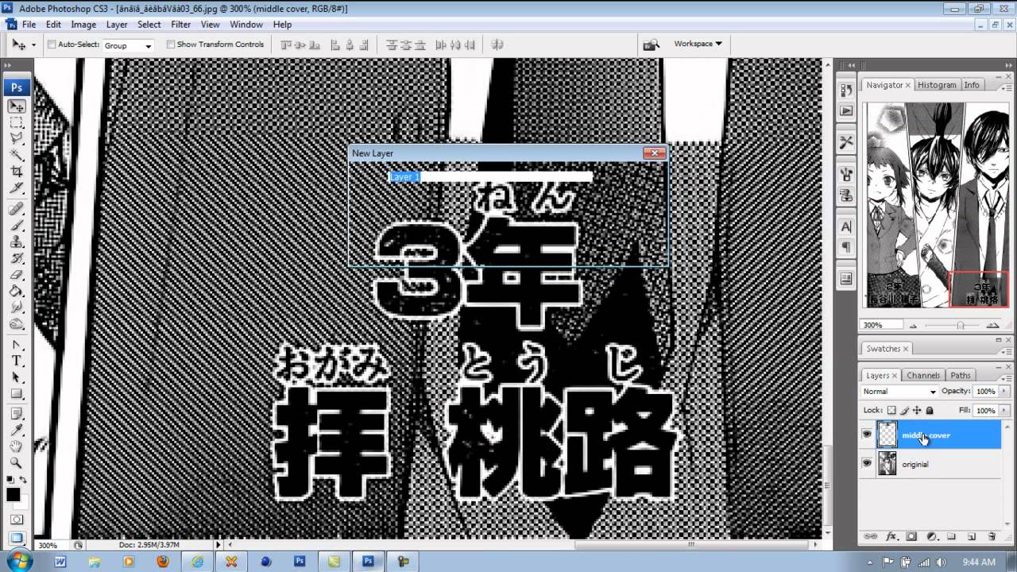Screen dimensions: 1017x572
Task: Select the Rectangle shape tool
Action: pos(16,394)
